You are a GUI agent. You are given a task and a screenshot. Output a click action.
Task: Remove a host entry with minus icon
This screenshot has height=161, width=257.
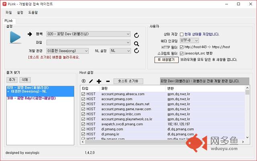point(108,81)
